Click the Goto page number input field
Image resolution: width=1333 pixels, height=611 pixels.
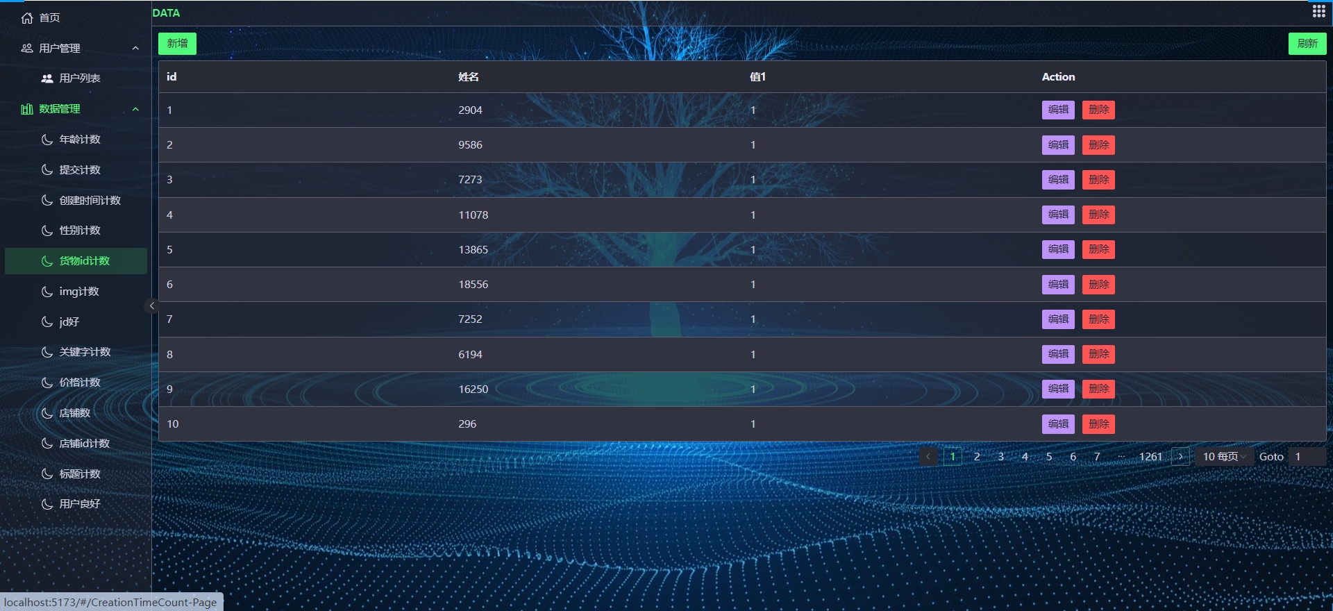1307,457
